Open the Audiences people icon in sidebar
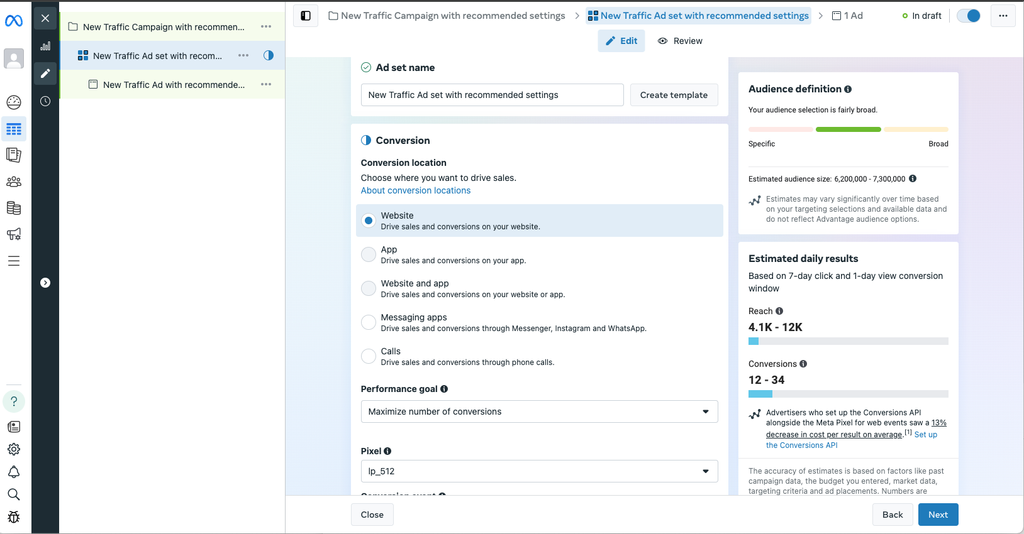The width and height of the screenshot is (1024, 534). (14, 182)
